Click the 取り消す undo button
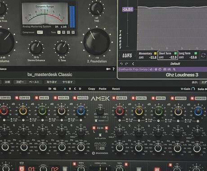Screen dimensions: 207x171 coord(52,82)
